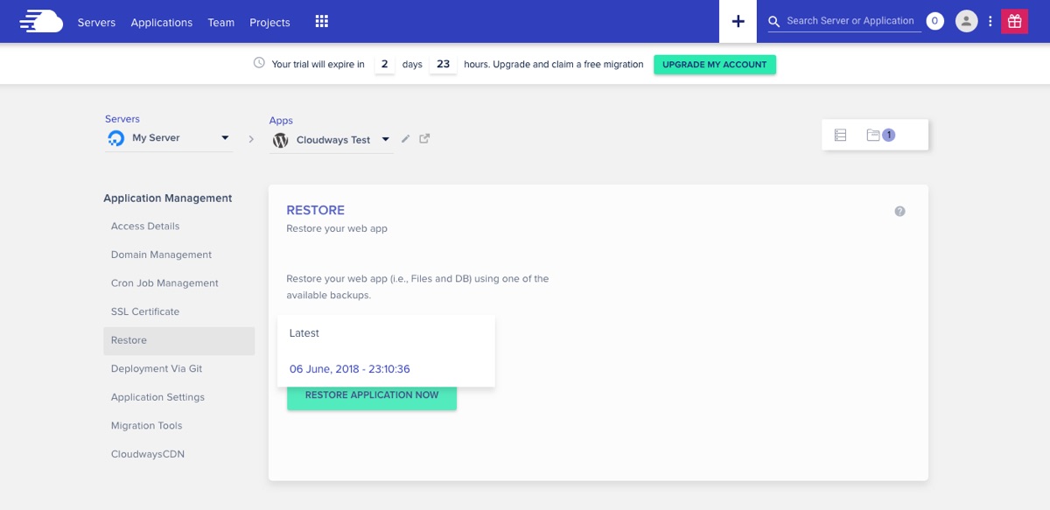
Task: Edit application name with pencil icon
Action: (405, 138)
